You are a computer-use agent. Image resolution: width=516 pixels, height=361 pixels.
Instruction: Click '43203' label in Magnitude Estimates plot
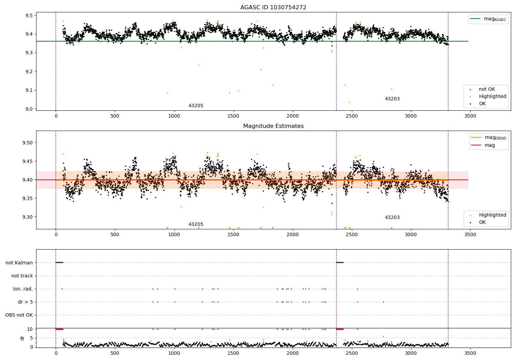392,218
